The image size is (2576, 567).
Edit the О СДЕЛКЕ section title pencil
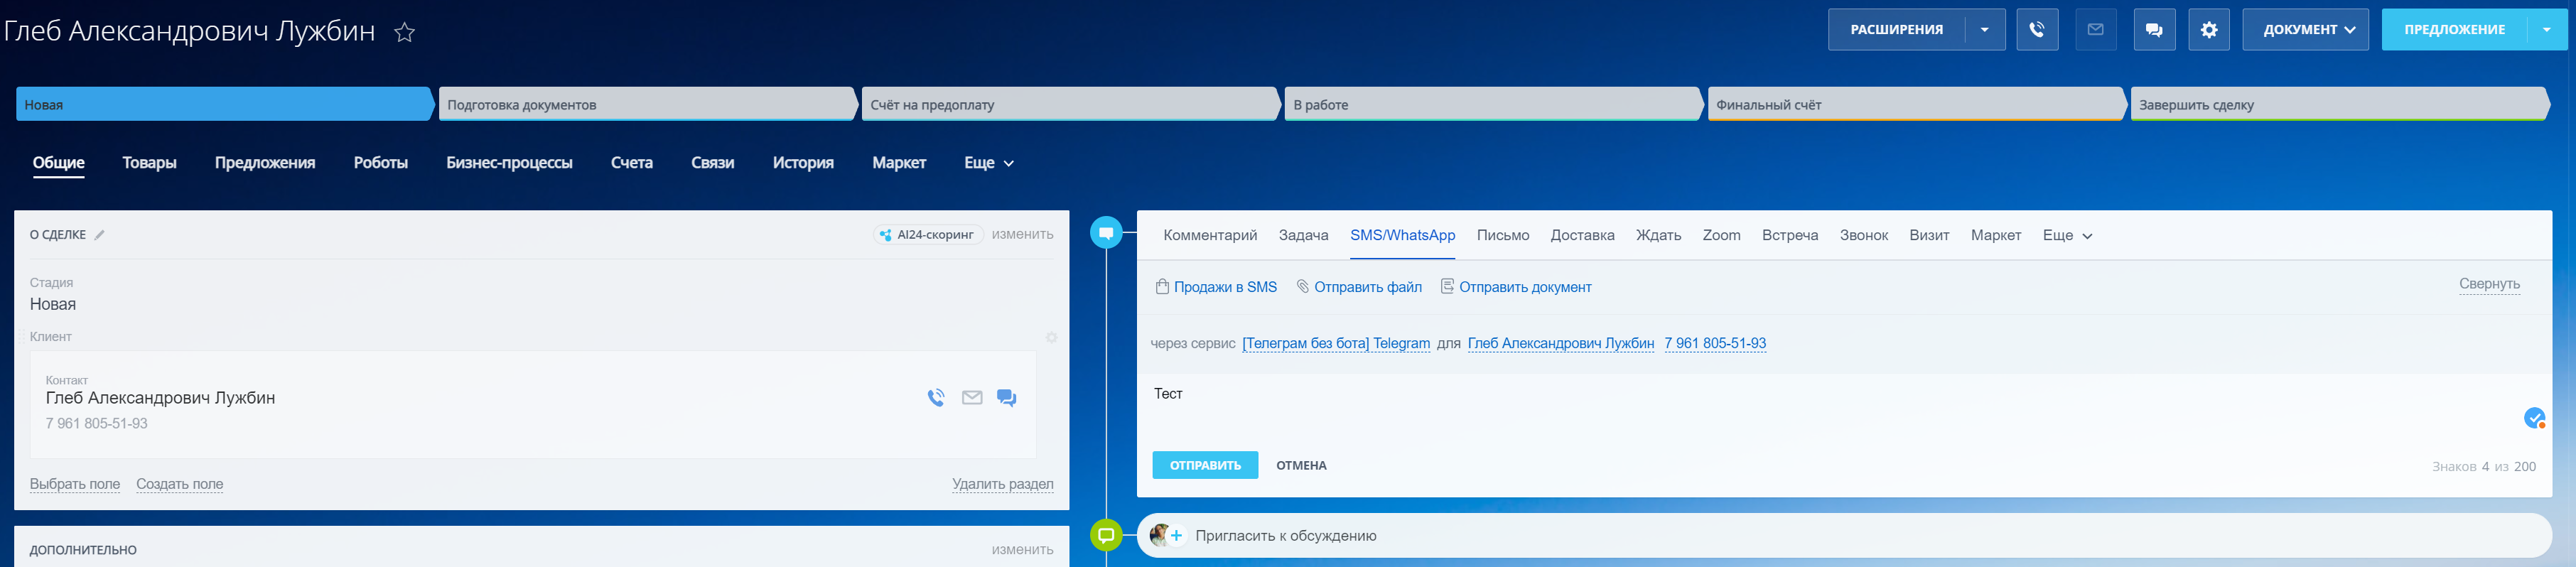pos(99,235)
